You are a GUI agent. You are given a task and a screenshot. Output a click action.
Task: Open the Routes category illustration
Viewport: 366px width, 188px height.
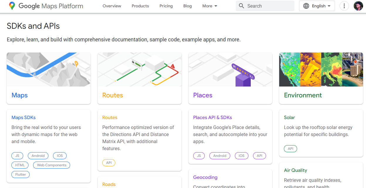pos(140,70)
